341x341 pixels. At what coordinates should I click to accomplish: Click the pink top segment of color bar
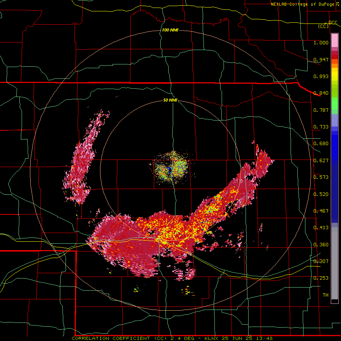pyautogui.click(x=335, y=41)
